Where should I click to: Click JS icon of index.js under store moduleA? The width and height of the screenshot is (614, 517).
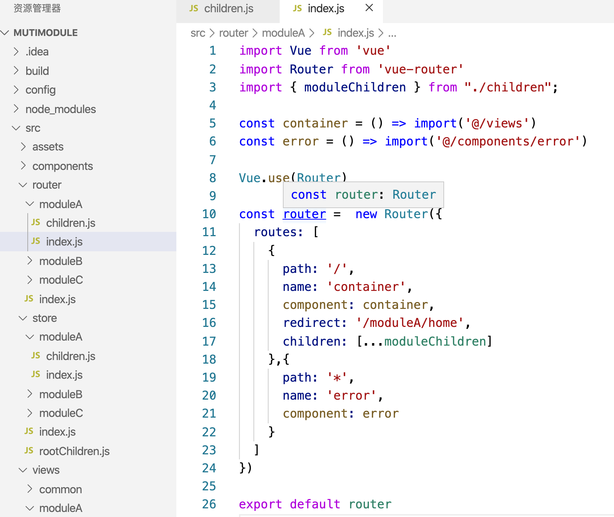point(36,374)
